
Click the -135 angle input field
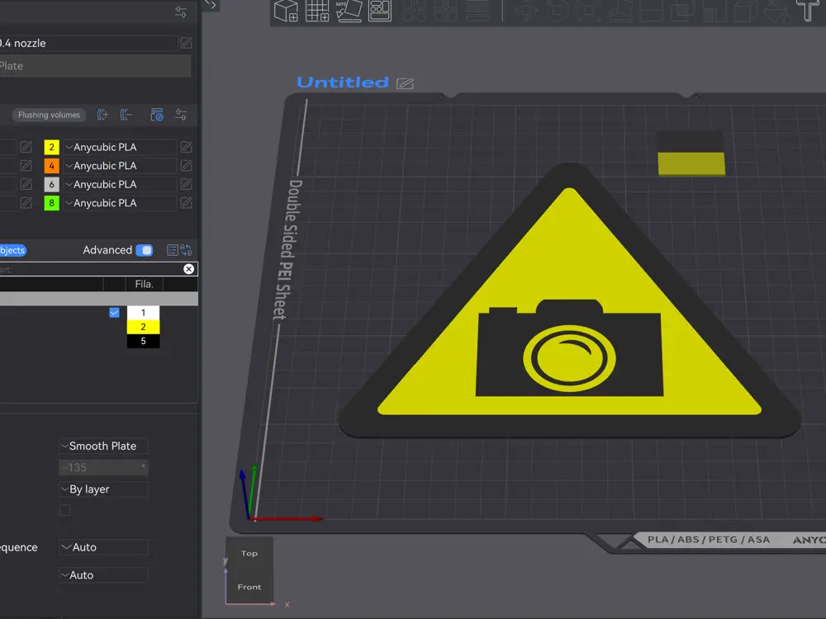point(103,467)
